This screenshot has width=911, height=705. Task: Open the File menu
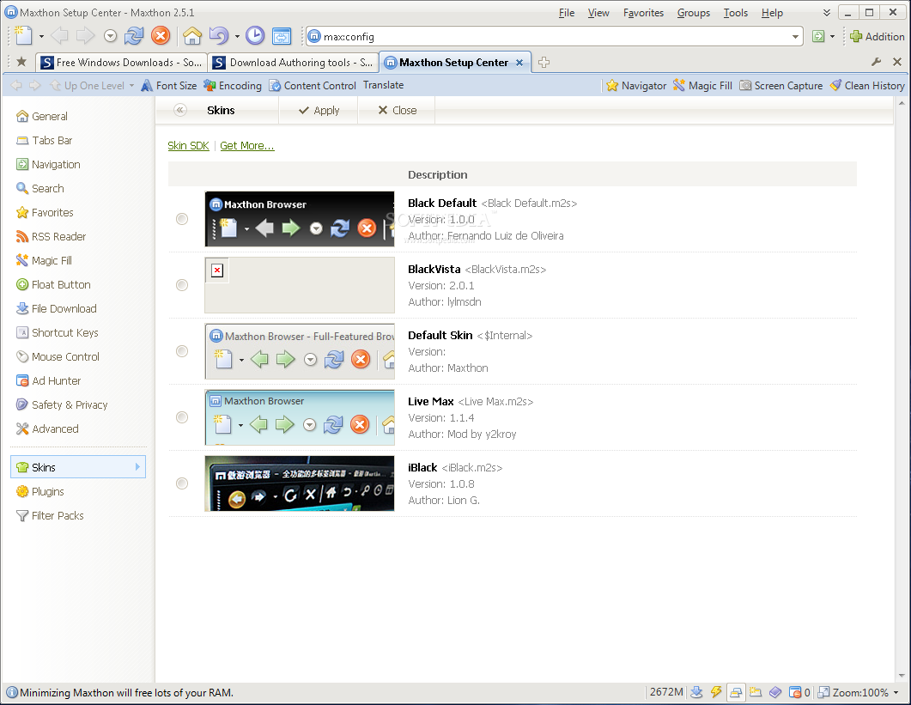(x=567, y=13)
